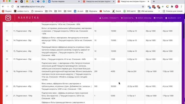Open the pinned globe icon tab
185x104 pixels.
click(44, 1)
